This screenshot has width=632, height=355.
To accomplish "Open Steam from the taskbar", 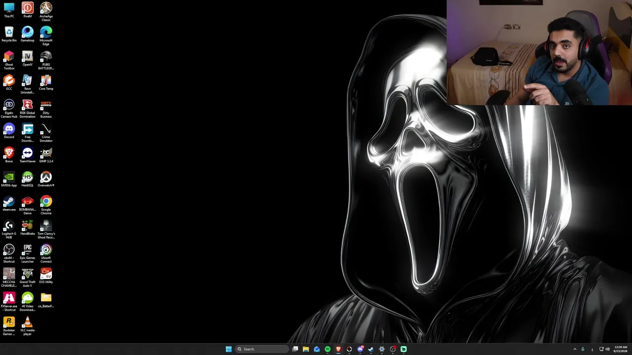I will (x=371, y=349).
